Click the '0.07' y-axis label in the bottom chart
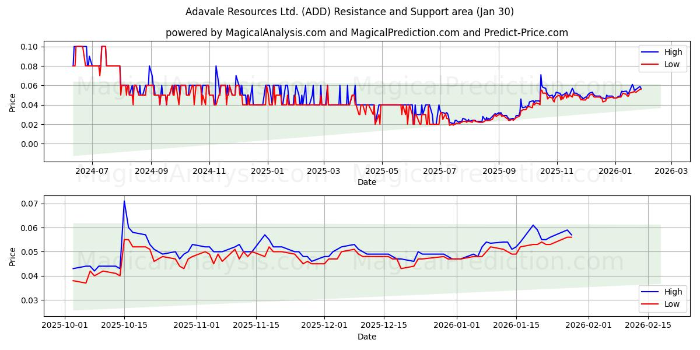Viewport: 700px width, 350px height. [x=30, y=204]
